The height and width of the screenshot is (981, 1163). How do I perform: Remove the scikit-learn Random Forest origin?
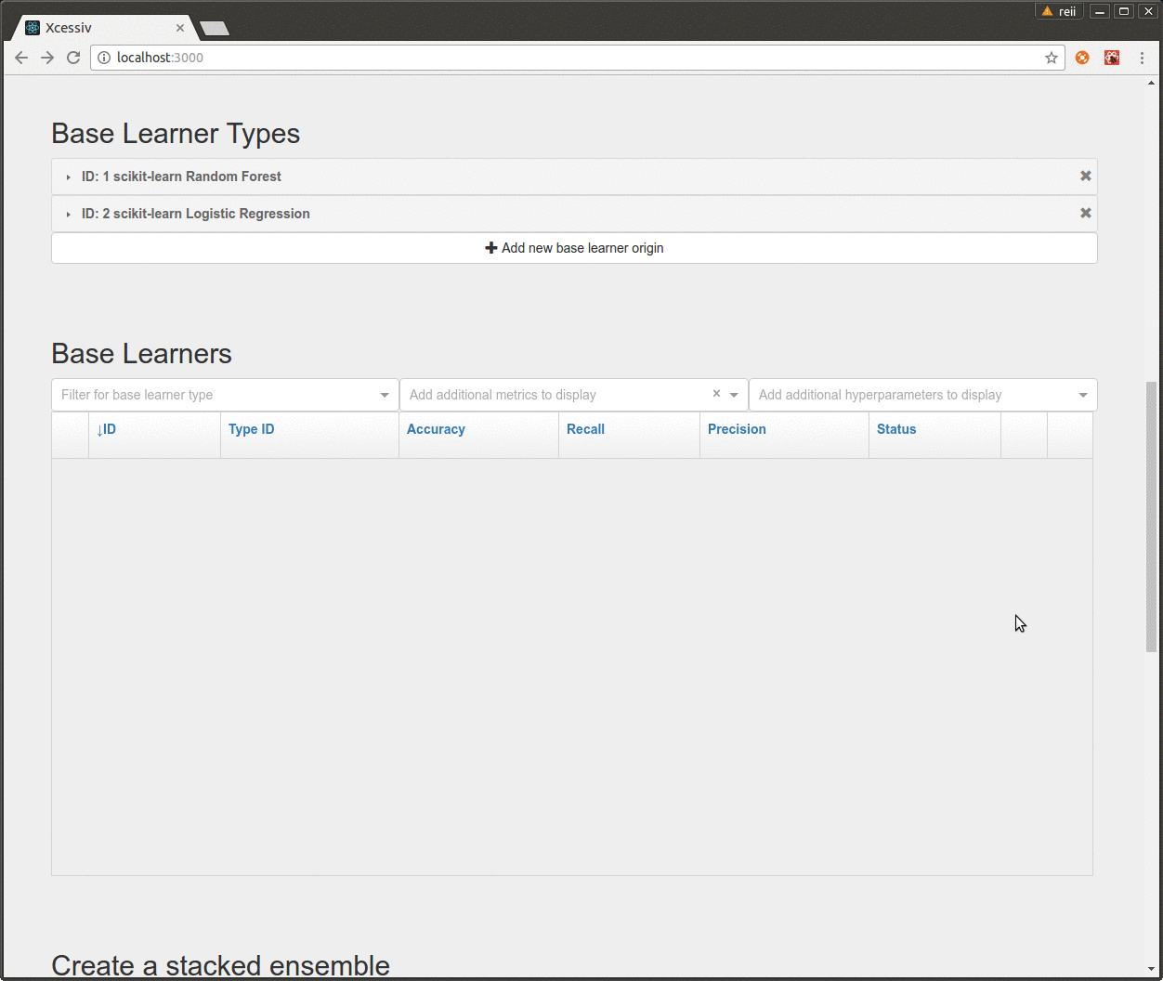coord(1085,175)
